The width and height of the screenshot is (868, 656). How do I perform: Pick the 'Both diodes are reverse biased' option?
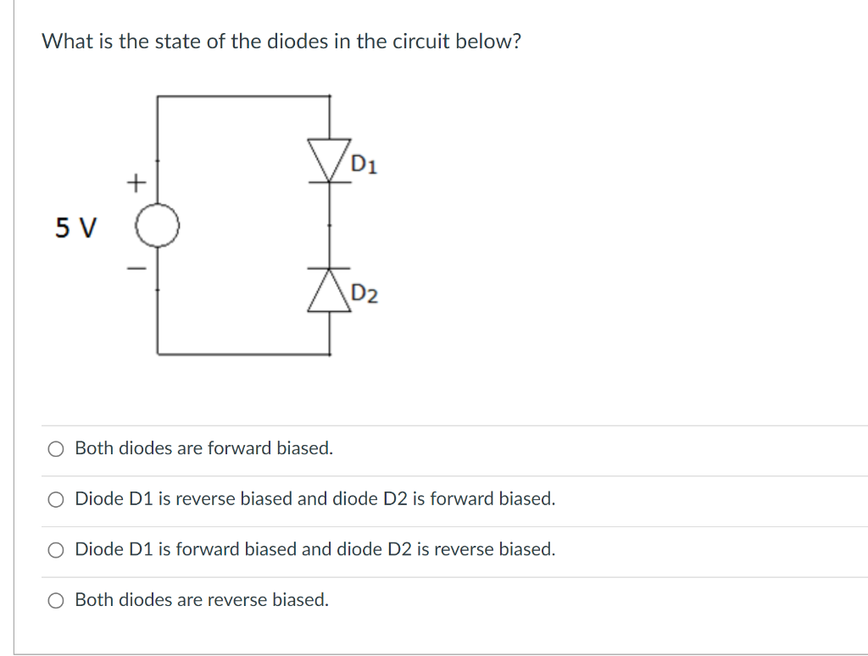point(55,600)
